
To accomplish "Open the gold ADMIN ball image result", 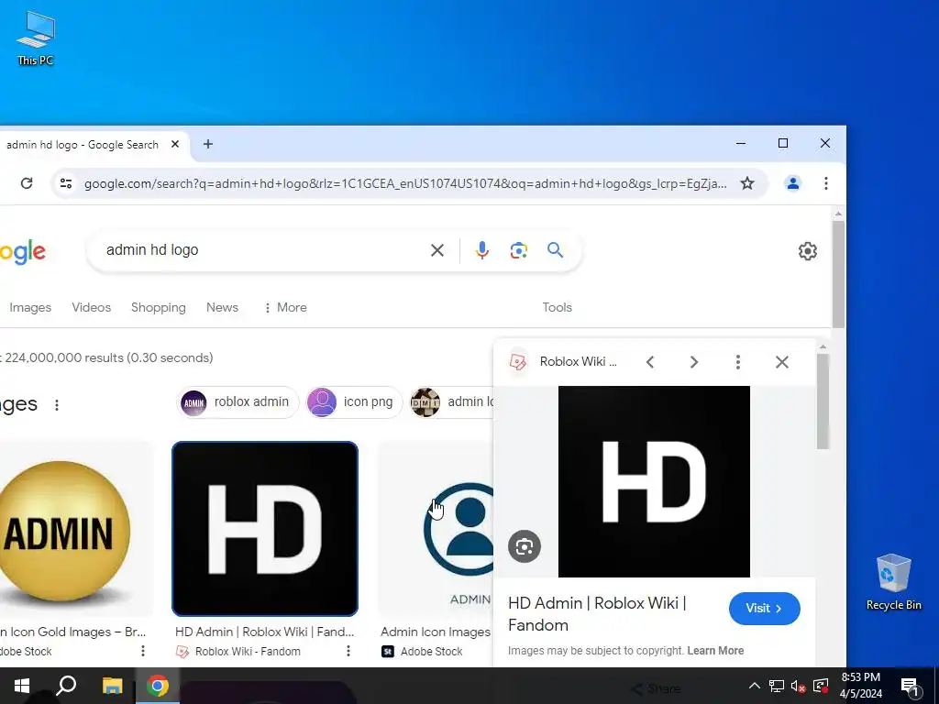I will [65, 530].
